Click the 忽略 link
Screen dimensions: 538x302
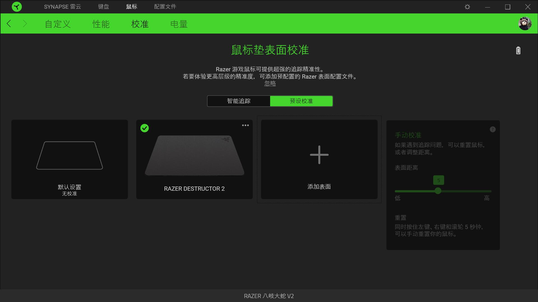pyautogui.click(x=270, y=83)
